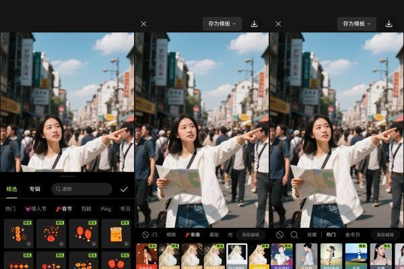Switch to the 专辑 sticker tab
Image resolution: width=404 pixels, height=269 pixels.
click(34, 190)
